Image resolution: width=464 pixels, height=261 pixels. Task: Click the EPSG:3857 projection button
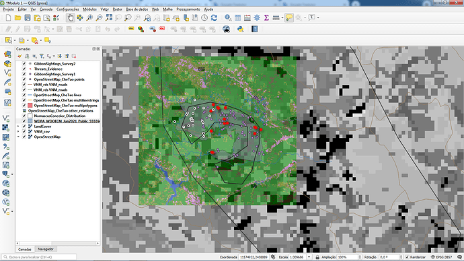442,257
